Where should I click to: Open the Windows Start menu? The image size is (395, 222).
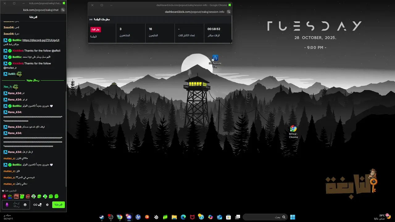(293, 217)
